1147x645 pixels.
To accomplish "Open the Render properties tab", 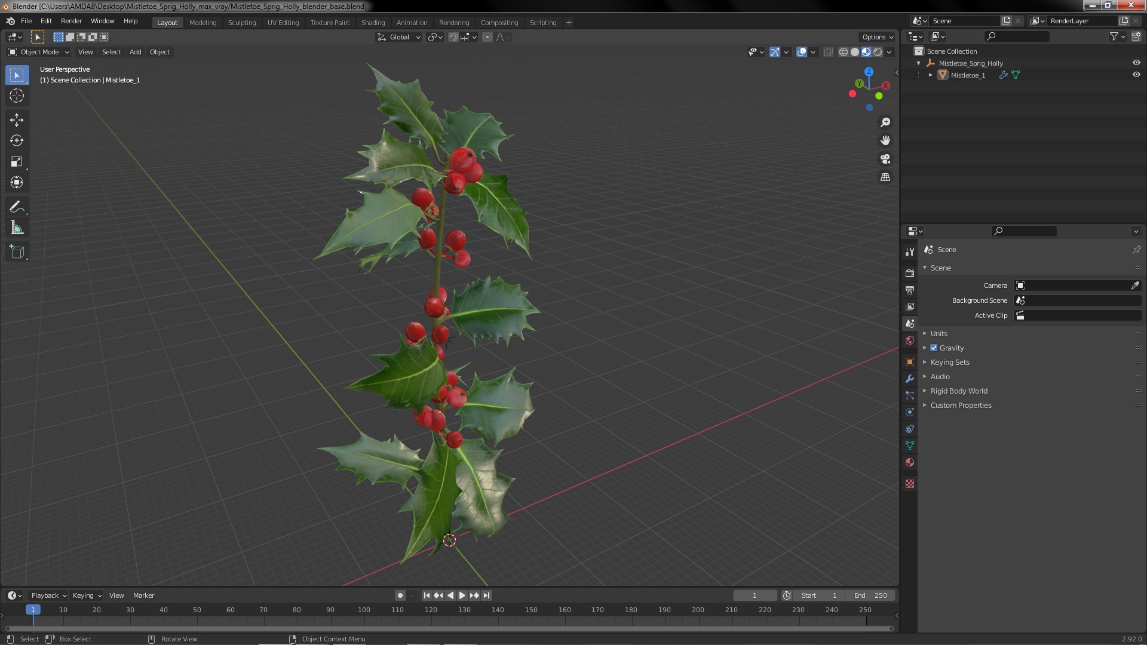I will point(910,273).
